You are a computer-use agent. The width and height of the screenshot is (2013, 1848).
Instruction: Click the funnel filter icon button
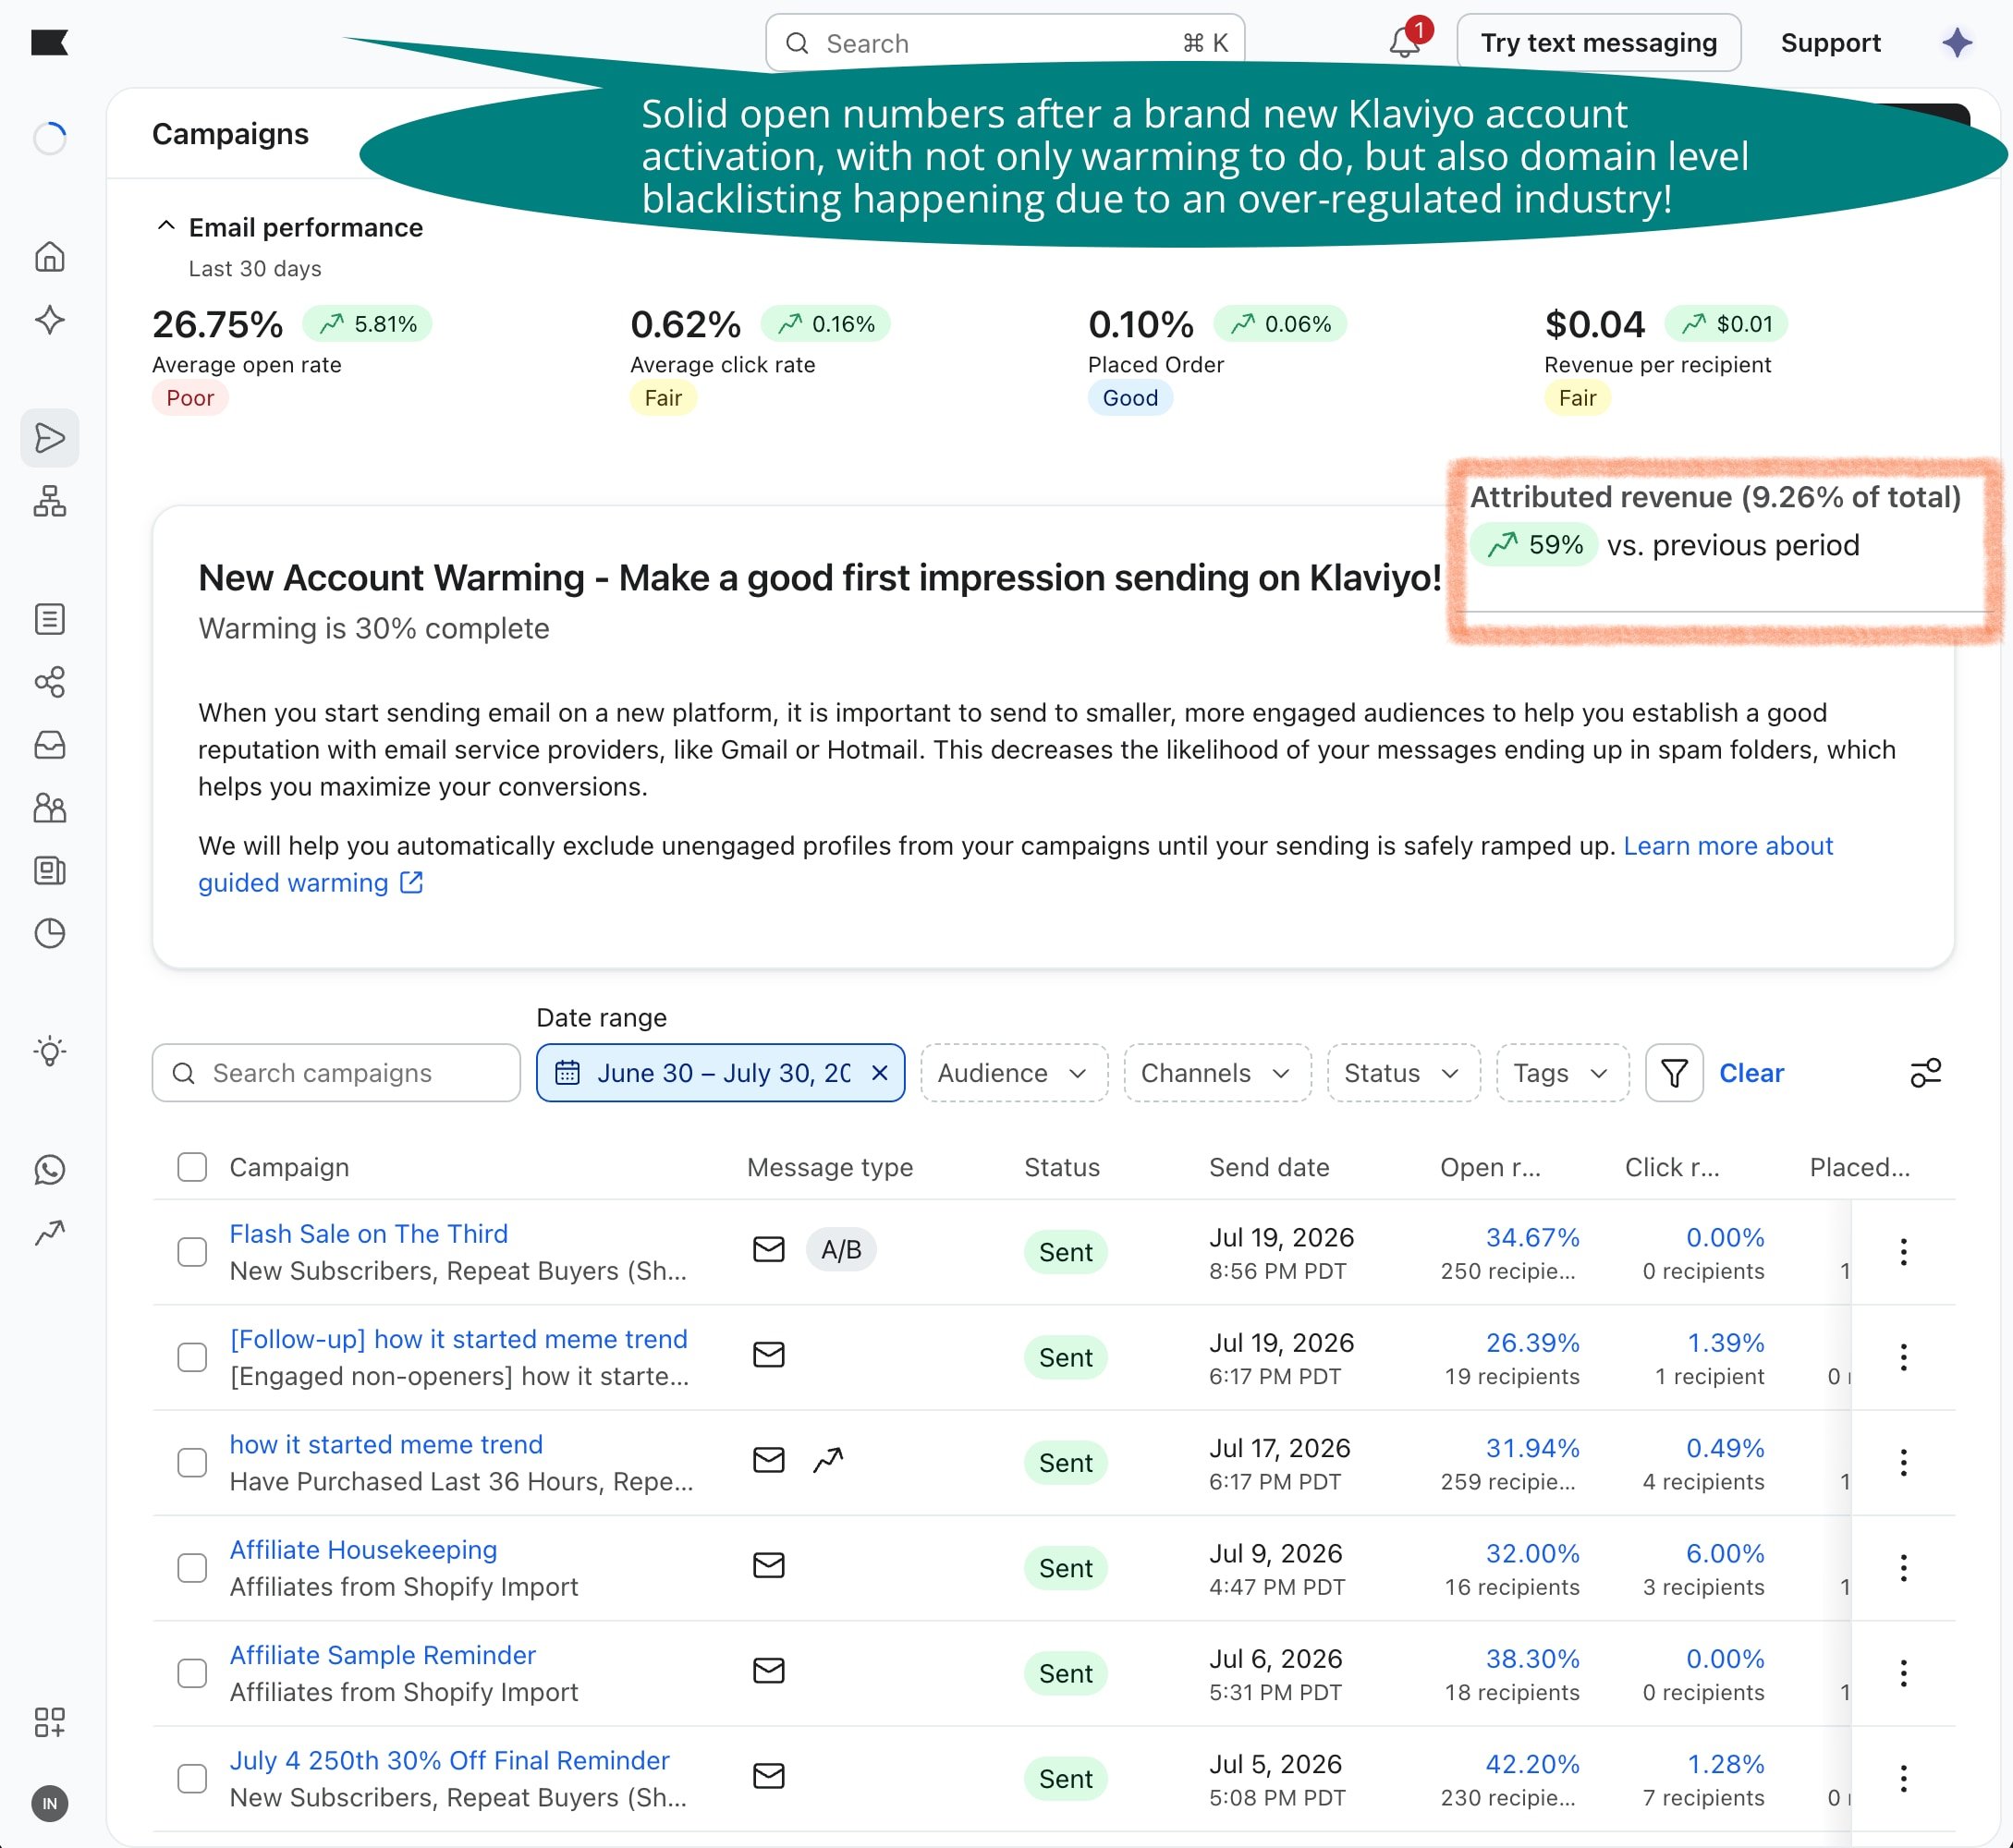point(1674,1073)
